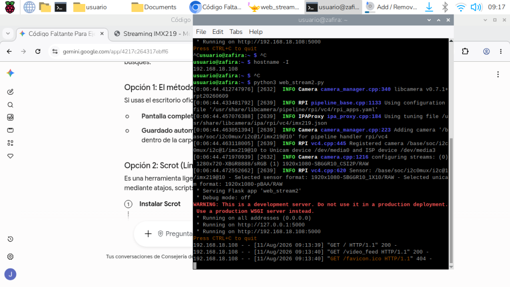Open the browser profile icon
This screenshot has height=287, width=510.
click(x=486, y=51)
